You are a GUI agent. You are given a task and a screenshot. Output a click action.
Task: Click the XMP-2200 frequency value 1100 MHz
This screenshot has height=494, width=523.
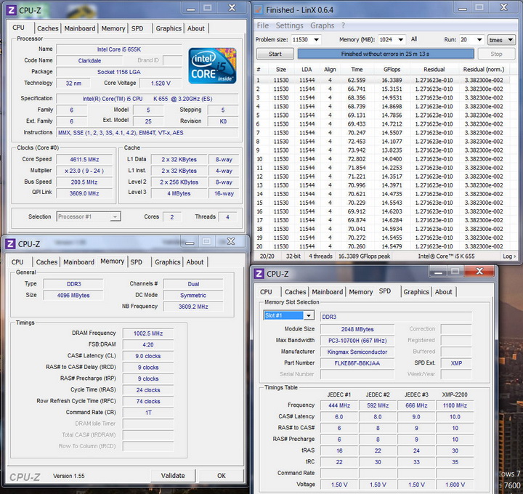click(455, 405)
